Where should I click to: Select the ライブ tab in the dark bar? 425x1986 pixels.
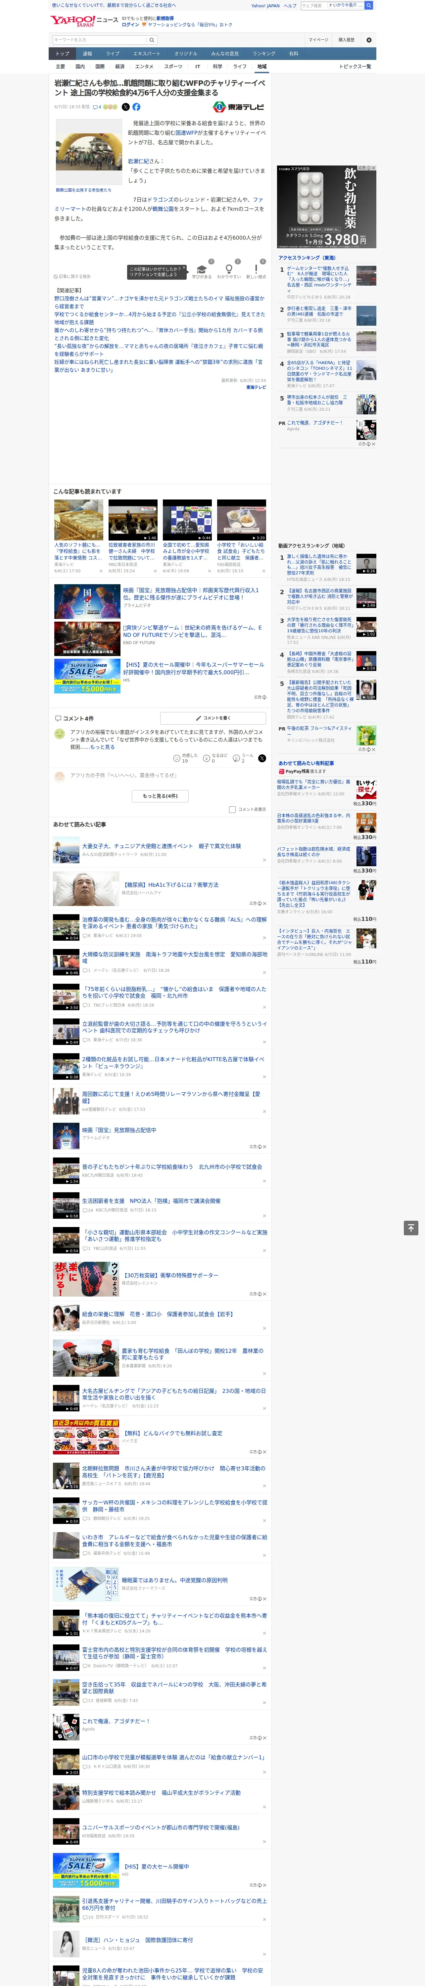click(113, 54)
